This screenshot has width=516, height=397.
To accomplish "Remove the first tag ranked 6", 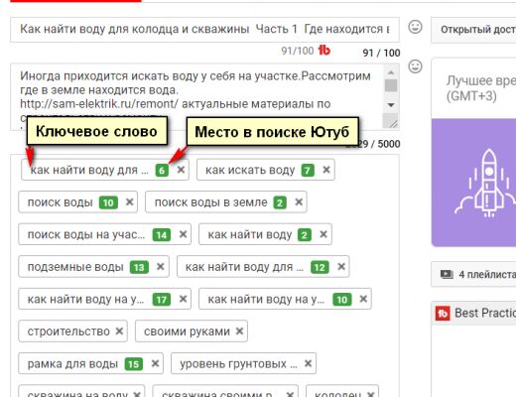I will (x=181, y=170).
